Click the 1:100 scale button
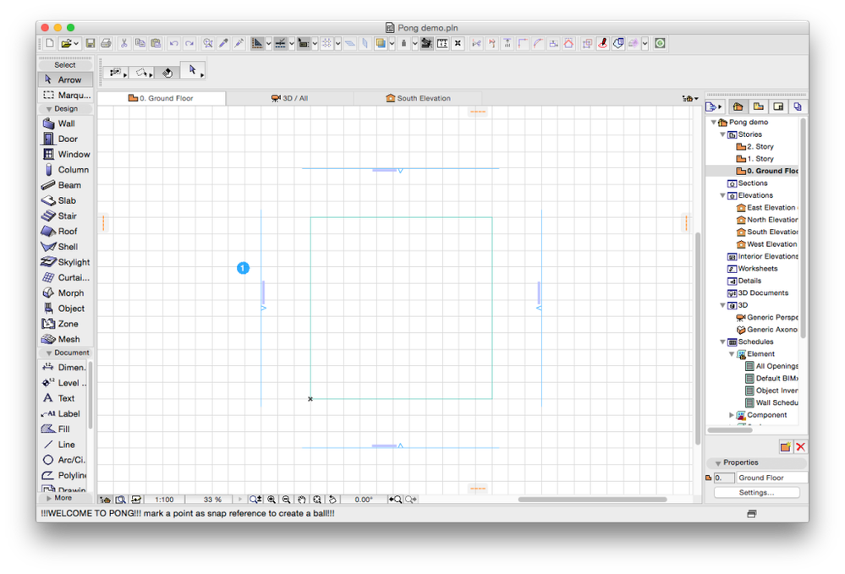The height and width of the screenshot is (574, 845). pyautogui.click(x=164, y=500)
